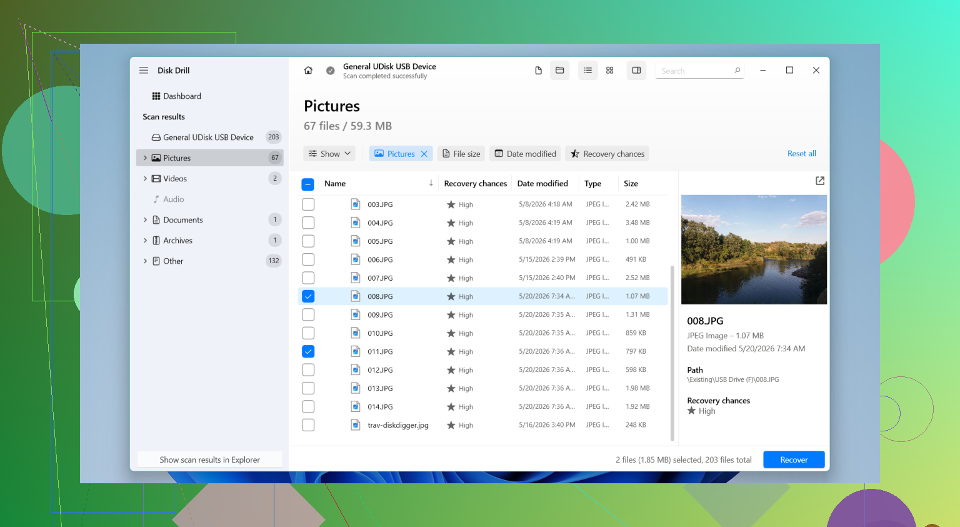Viewport: 960px width, 527px height.
Task: Sort by Date modified column header
Action: pyautogui.click(x=542, y=184)
